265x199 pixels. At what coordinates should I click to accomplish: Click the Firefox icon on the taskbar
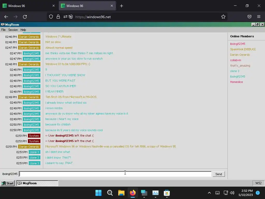pyautogui.click(x=133, y=193)
